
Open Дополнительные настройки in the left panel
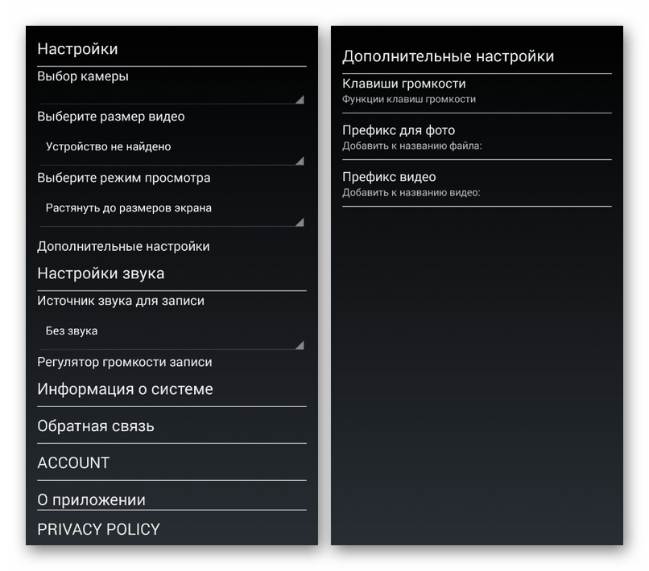point(123,246)
